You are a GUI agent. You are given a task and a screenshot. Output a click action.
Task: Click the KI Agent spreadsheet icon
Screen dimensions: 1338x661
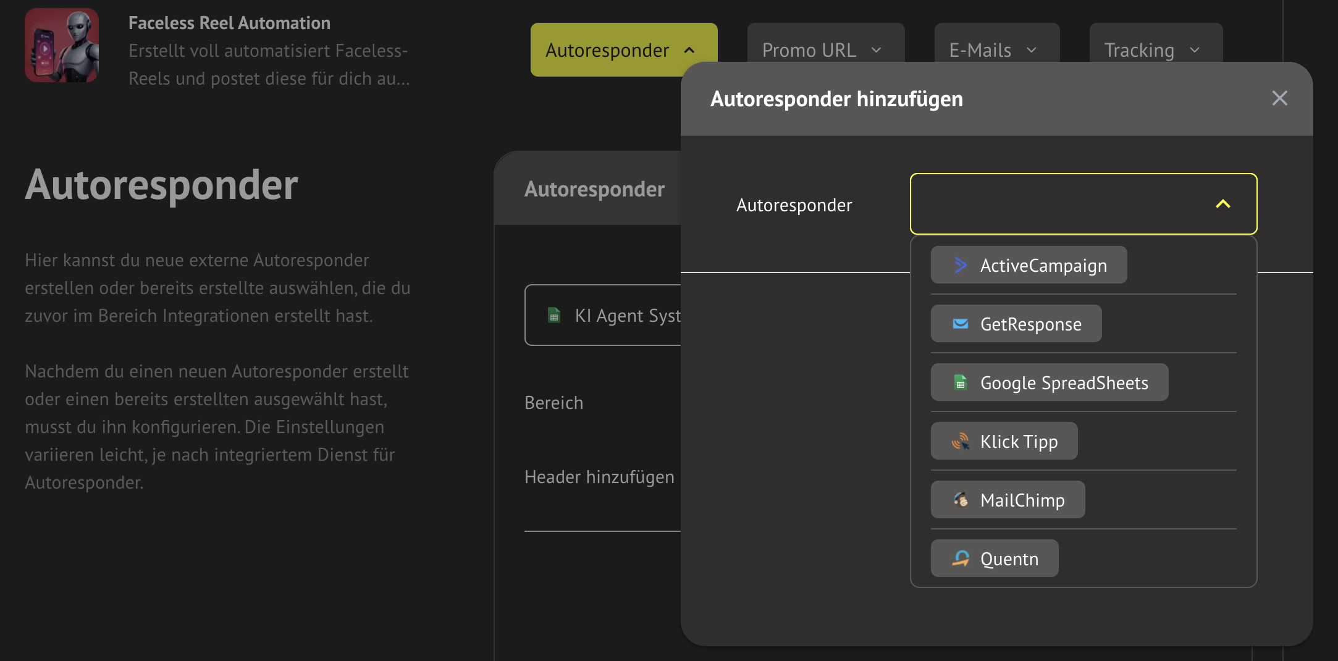(x=554, y=315)
